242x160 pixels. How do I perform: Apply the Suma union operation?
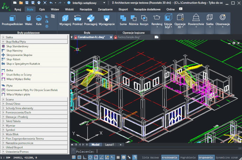[x=123, y=20]
